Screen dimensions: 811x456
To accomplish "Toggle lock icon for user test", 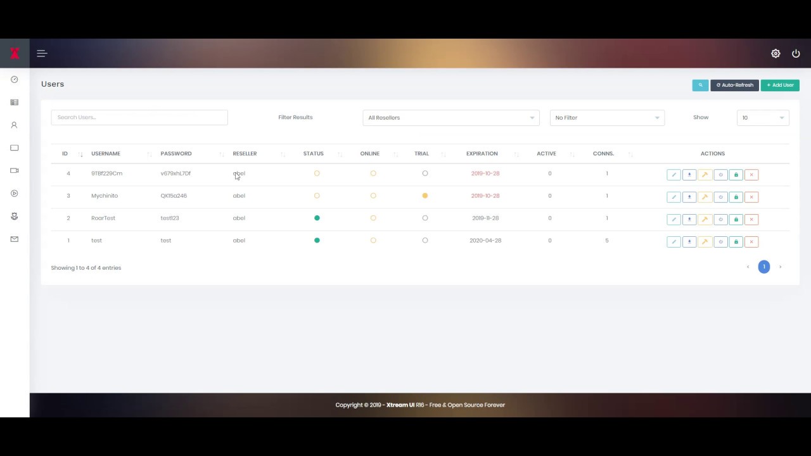I will (736, 241).
